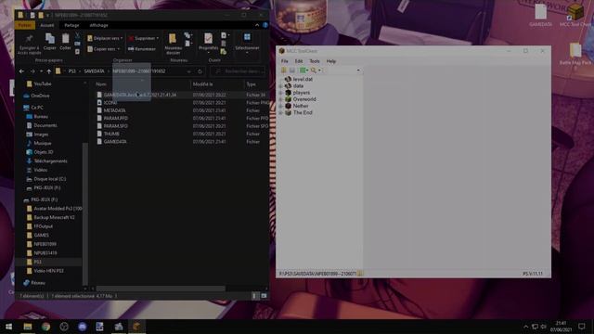Click the Supprimer delete button
This screenshot has width=594, height=334.
coord(144,38)
